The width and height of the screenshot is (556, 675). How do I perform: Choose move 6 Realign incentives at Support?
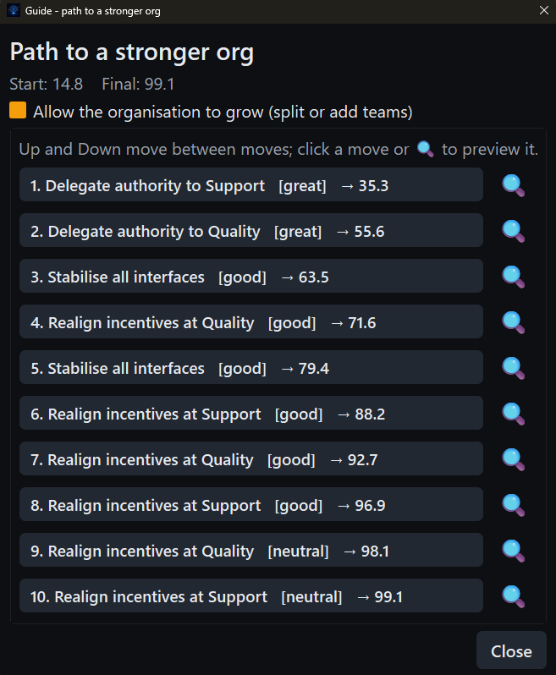(251, 413)
